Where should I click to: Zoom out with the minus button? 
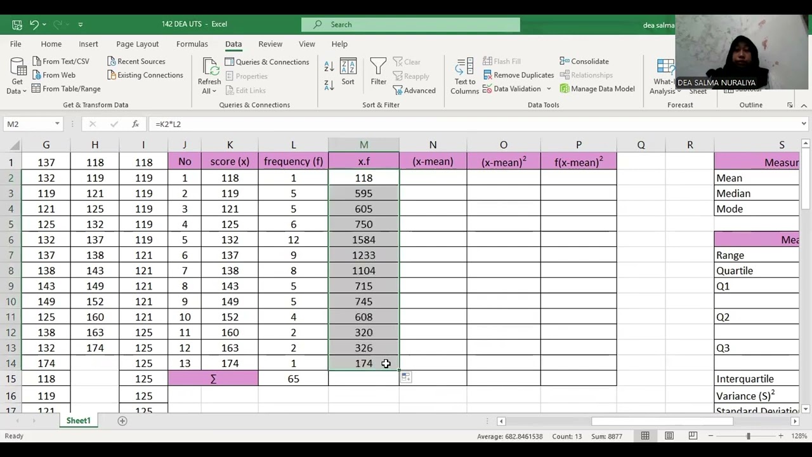tap(711, 436)
